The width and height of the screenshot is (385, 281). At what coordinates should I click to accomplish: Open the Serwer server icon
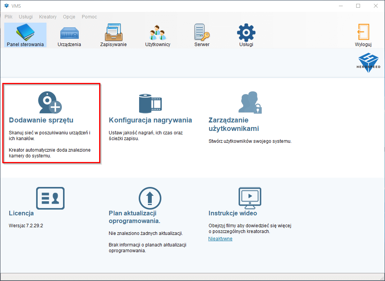[x=202, y=34]
